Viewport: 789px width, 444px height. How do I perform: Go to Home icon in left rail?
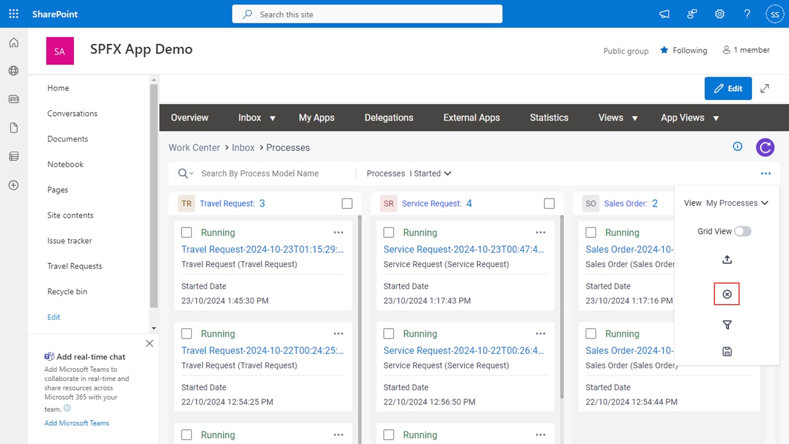pos(14,43)
